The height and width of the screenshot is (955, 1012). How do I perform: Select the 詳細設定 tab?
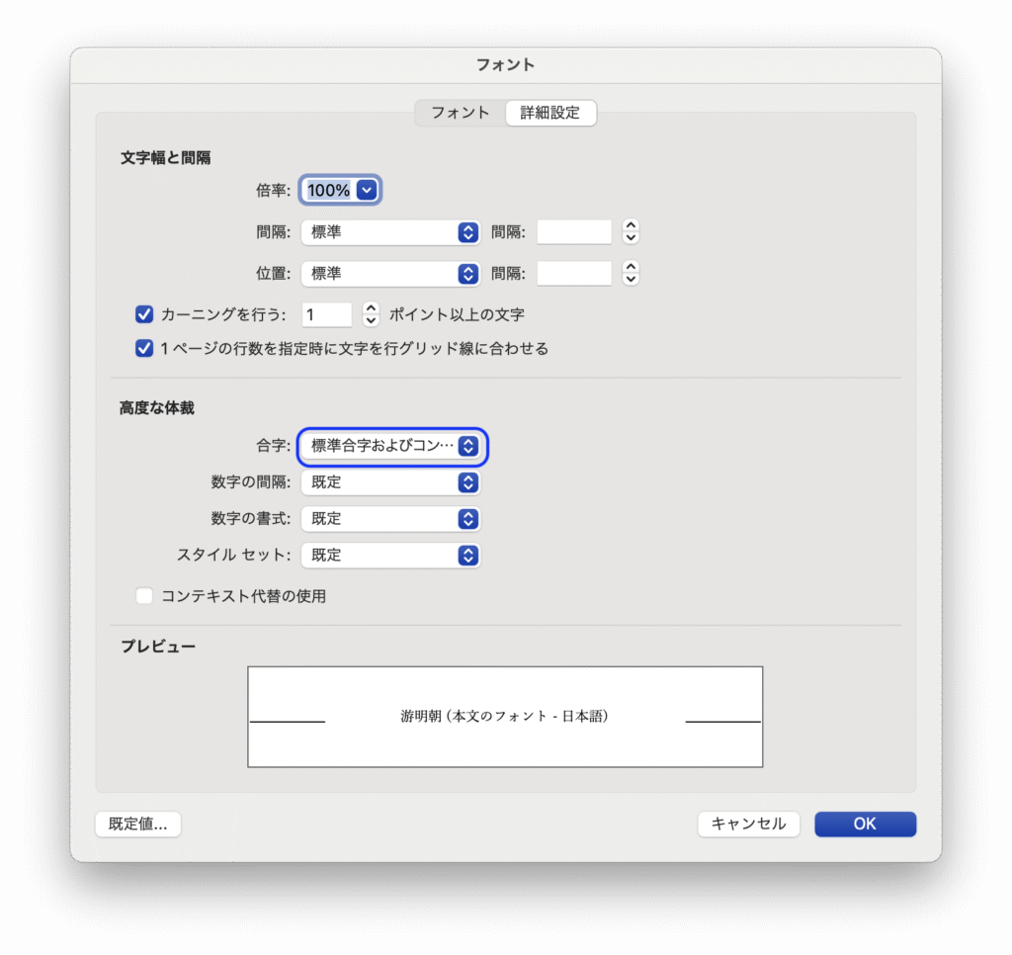549,113
